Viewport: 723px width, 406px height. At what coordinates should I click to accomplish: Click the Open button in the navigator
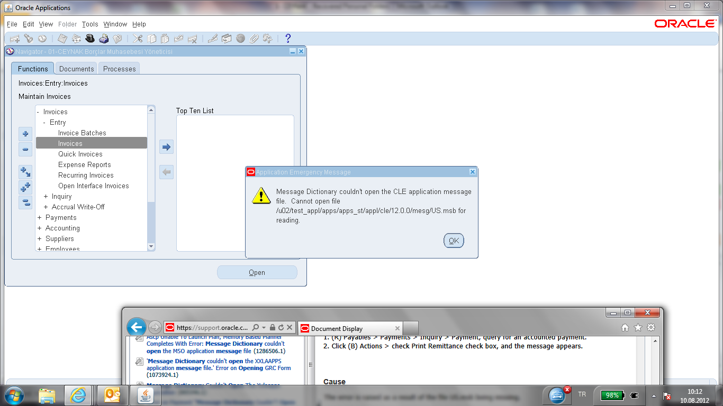(x=257, y=272)
